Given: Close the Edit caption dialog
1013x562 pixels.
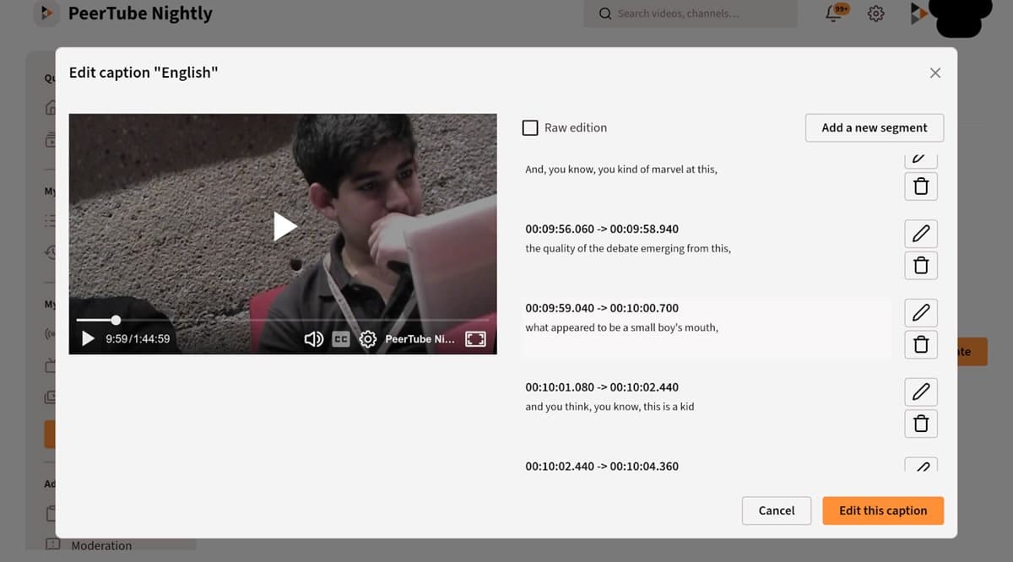Looking at the screenshot, I should 934,73.
